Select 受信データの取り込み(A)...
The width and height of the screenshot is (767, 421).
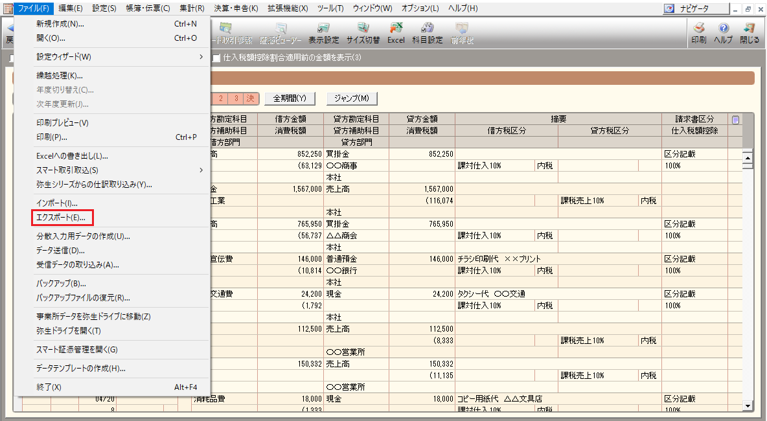pos(121,264)
